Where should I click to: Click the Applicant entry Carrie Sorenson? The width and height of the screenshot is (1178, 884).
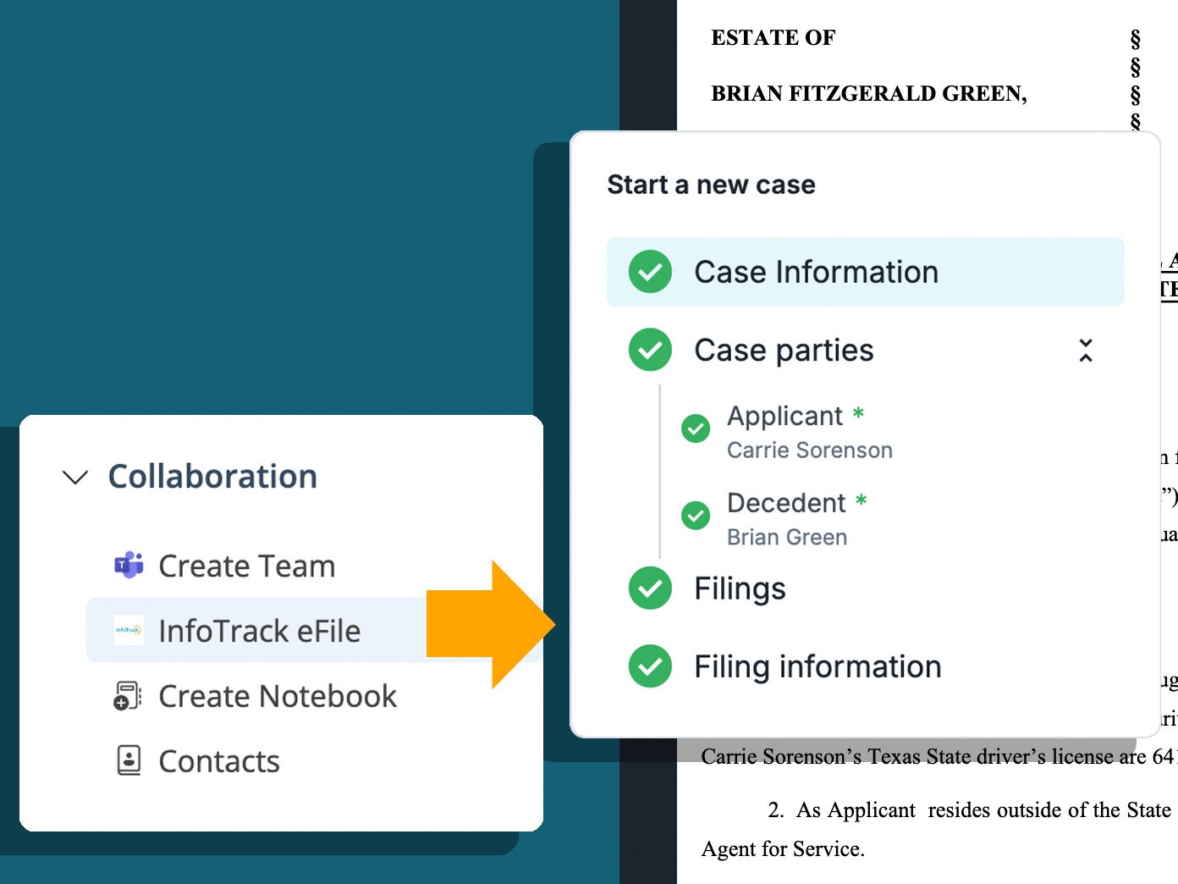click(809, 450)
